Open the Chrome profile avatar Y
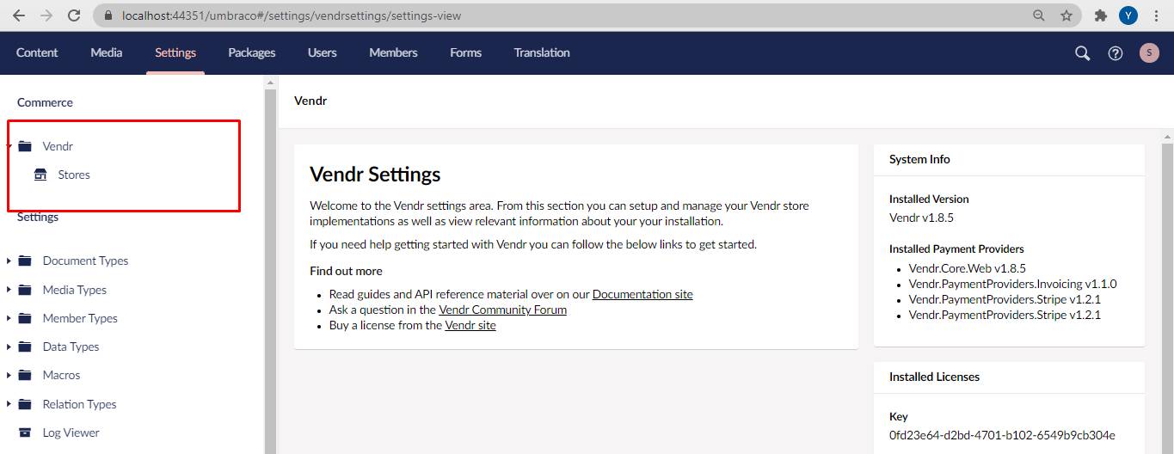The width and height of the screenshot is (1174, 454). click(x=1128, y=15)
